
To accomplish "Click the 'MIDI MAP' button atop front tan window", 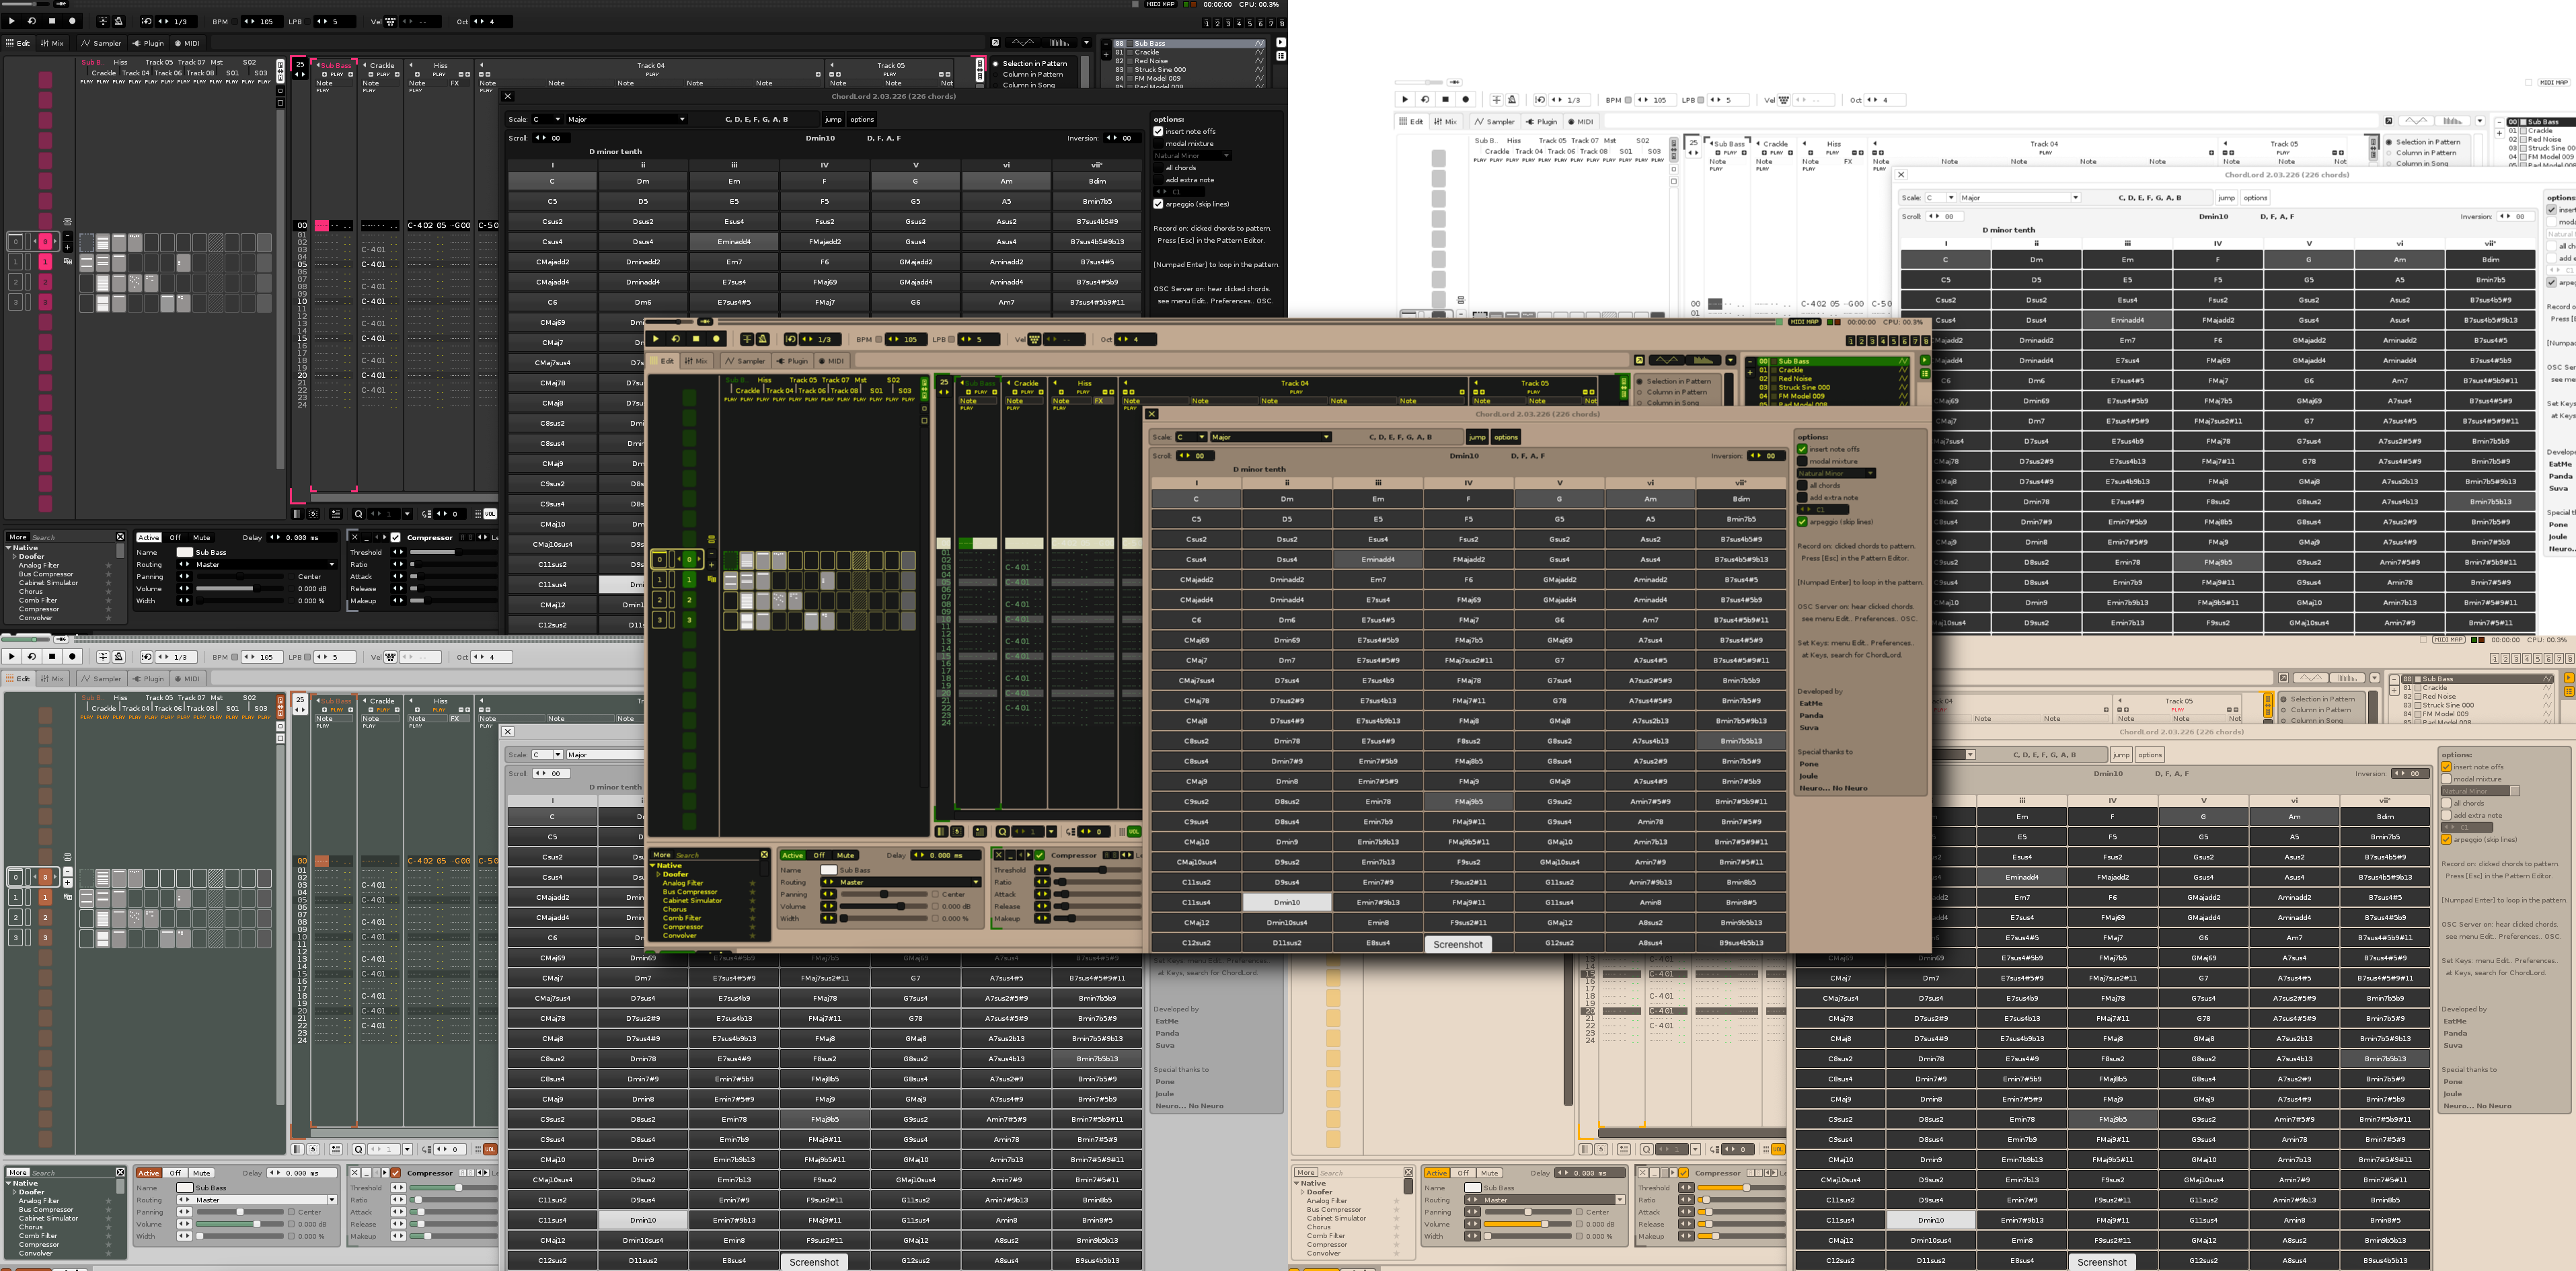I will (x=1804, y=322).
